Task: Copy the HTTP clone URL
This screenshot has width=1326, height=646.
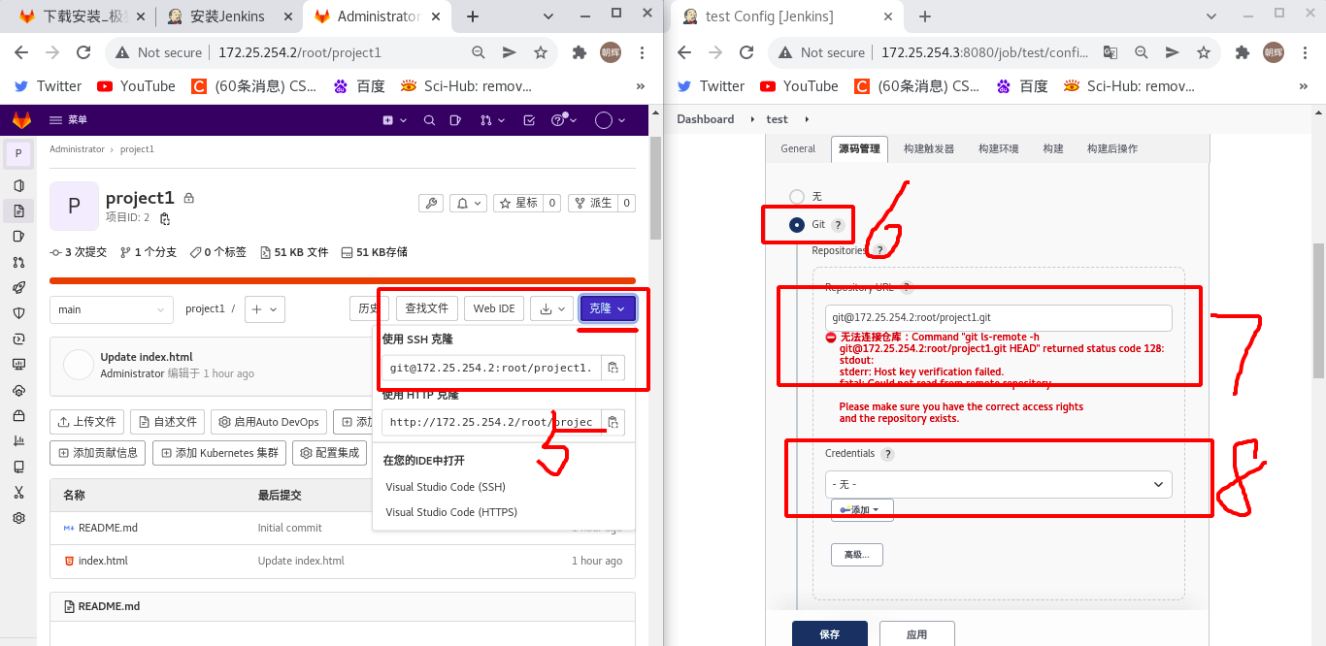Action: point(613,422)
